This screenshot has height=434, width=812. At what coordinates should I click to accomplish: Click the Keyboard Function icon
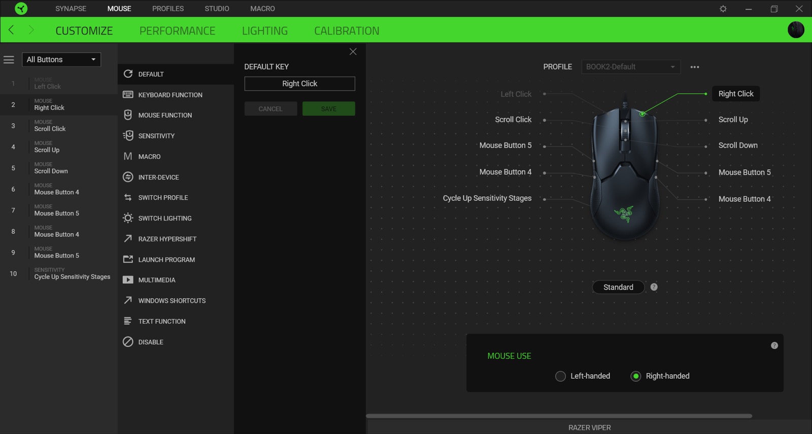pos(128,95)
